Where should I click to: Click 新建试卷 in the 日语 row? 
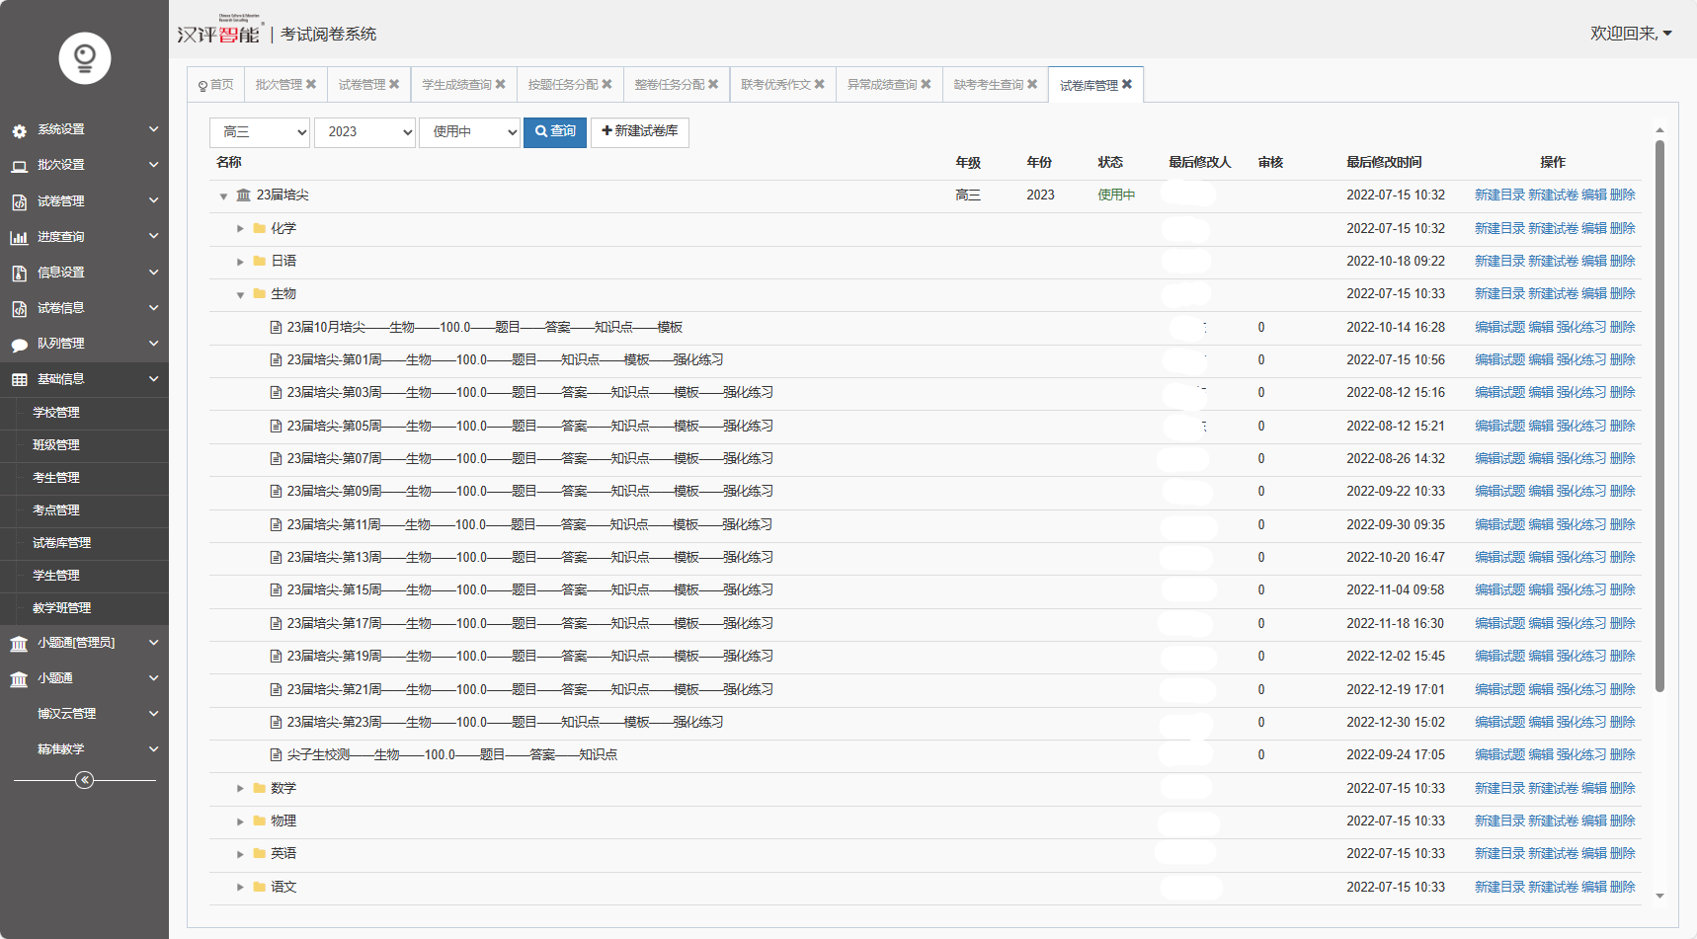click(x=1553, y=261)
